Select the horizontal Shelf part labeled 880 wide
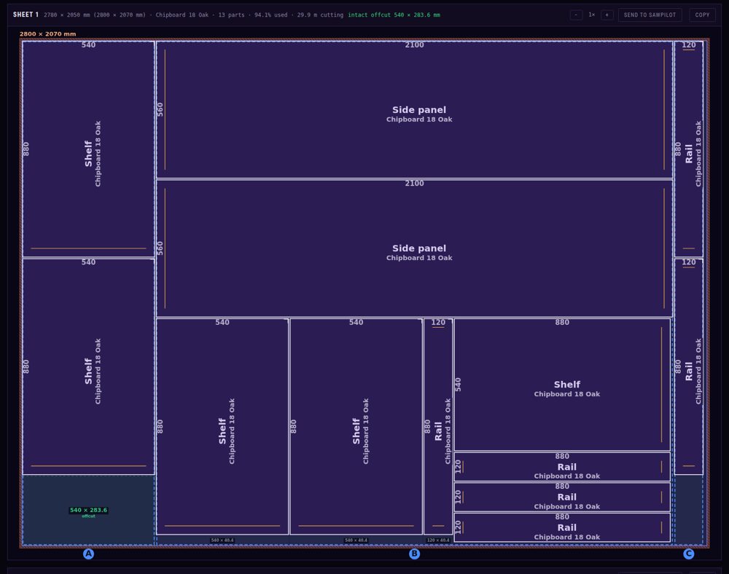Screen dimensions: 729x574 coord(562,385)
